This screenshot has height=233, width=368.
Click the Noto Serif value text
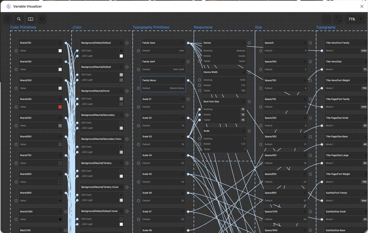[x=178, y=69]
